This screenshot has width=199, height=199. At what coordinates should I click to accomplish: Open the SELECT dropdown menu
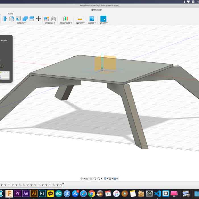(103, 23)
